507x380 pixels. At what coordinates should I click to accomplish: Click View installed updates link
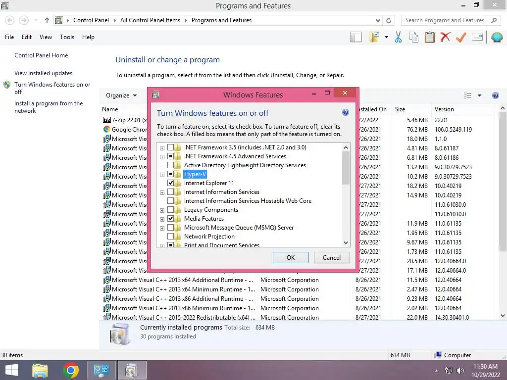[44, 73]
